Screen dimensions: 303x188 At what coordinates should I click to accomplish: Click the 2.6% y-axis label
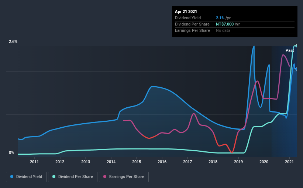pos(13,41)
